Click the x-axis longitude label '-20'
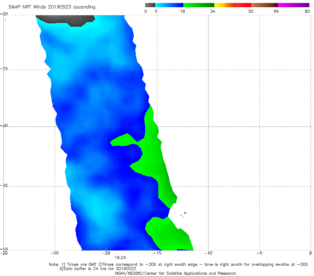The height and width of the screenshot is (276, 314). click(106, 253)
